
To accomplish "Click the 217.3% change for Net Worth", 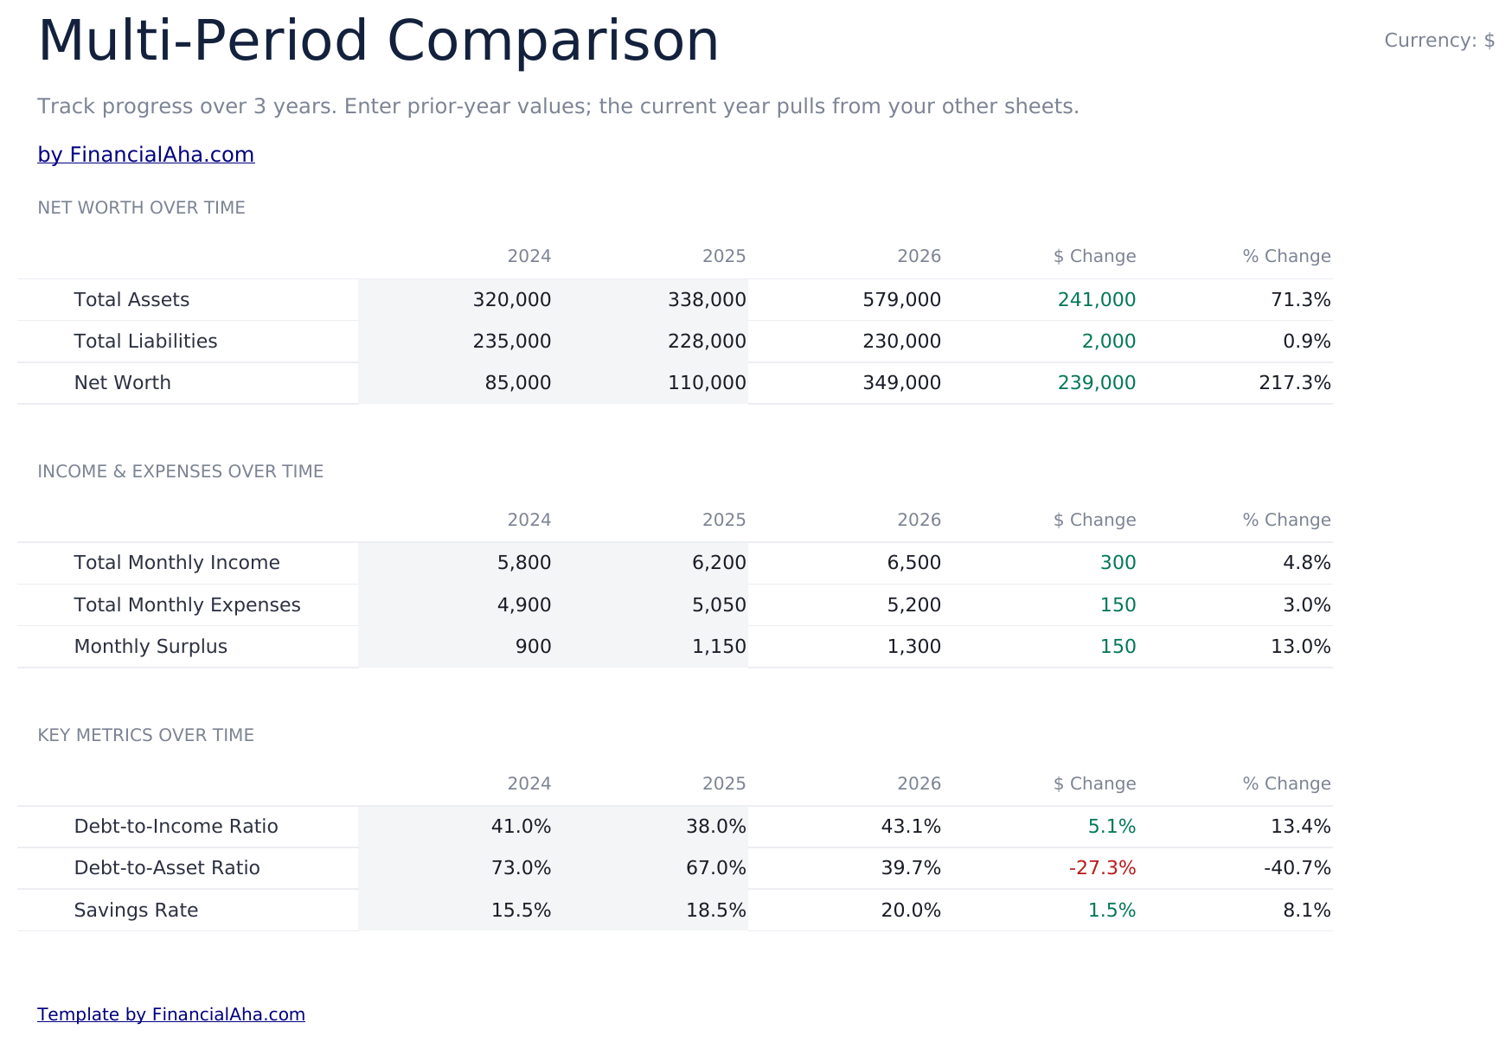I will click(1295, 383).
